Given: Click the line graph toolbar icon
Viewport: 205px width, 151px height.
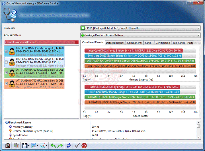Looking at the screenshot, I should click(43, 146).
